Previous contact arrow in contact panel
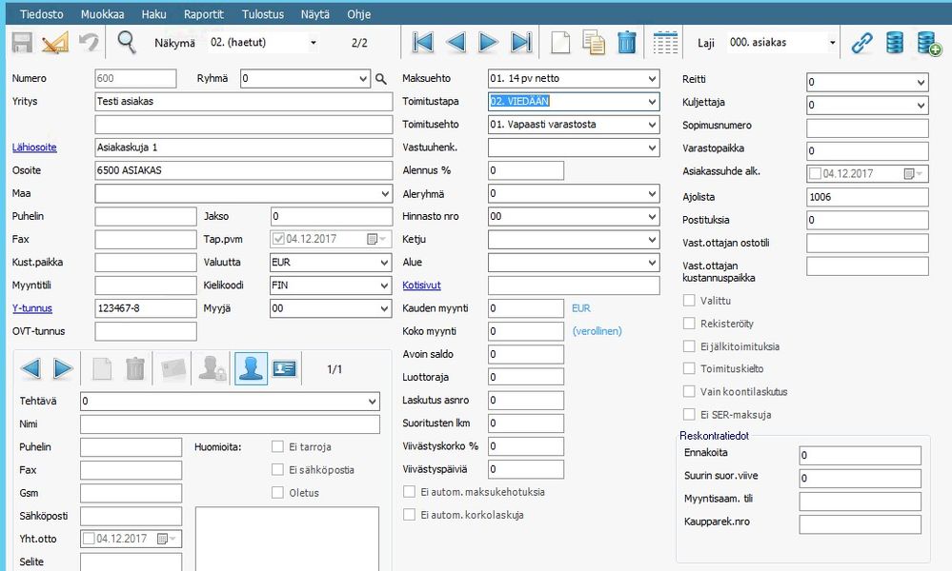 (30, 368)
